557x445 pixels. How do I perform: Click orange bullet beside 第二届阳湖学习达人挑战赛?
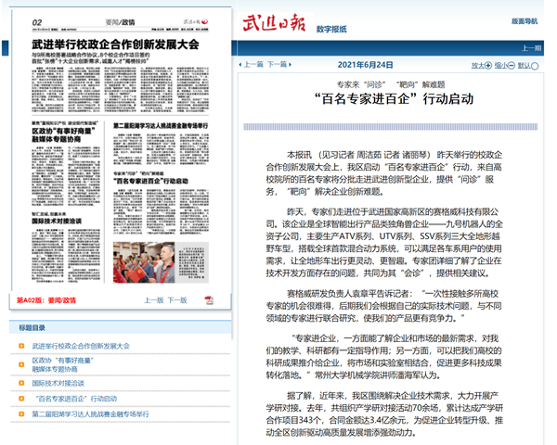click(x=22, y=413)
